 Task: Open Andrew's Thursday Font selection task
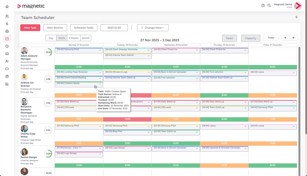224,73
